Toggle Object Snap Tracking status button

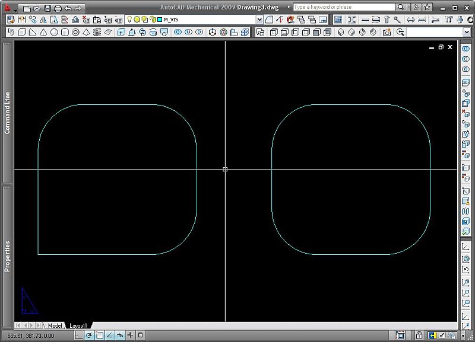click(x=110, y=335)
